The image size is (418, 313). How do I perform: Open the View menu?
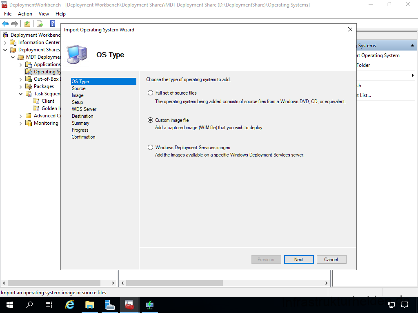pyautogui.click(x=44, y=14)
